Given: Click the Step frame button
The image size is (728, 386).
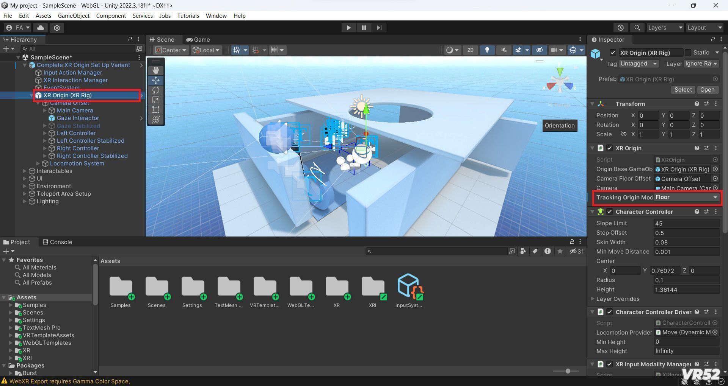Looking at the screenshot, I should click(379, 28).
